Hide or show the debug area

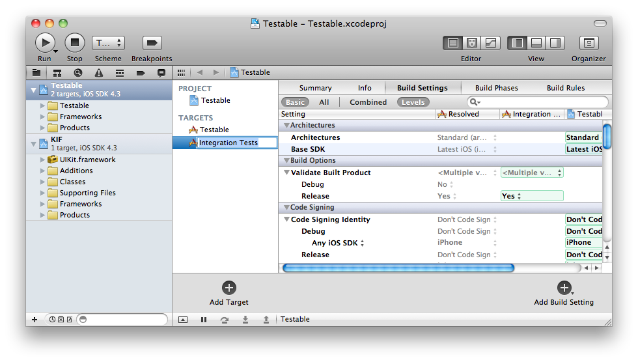pyautogui.click(x=183, y=320)
